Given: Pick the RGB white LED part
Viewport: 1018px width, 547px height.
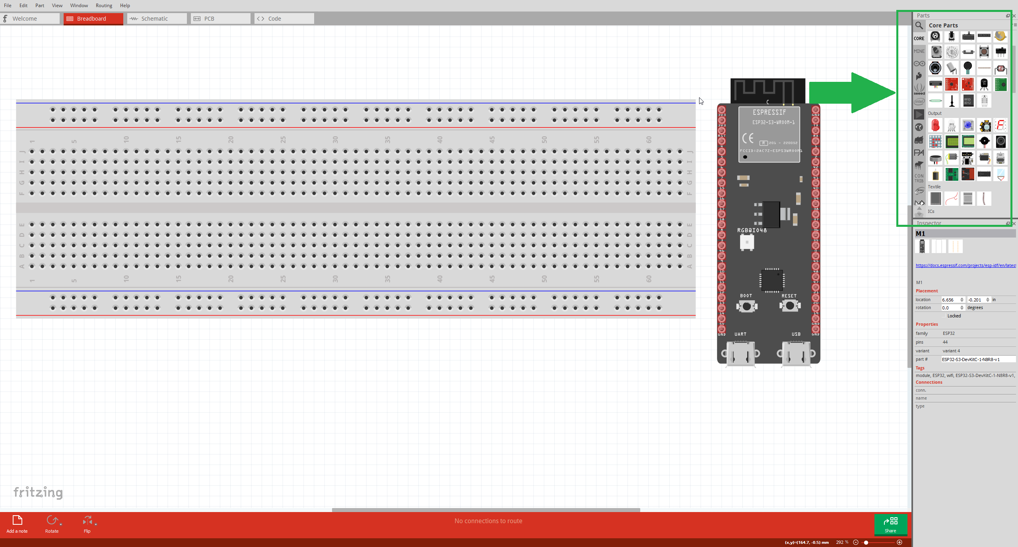Looking at the screenshot, I should point(952,126).
